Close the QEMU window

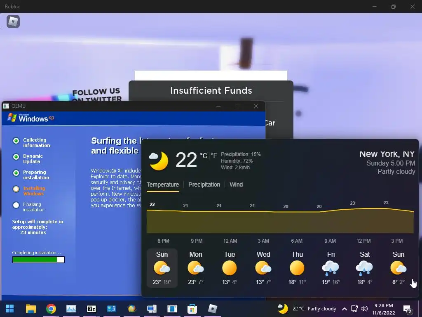[x=256, y=106]
